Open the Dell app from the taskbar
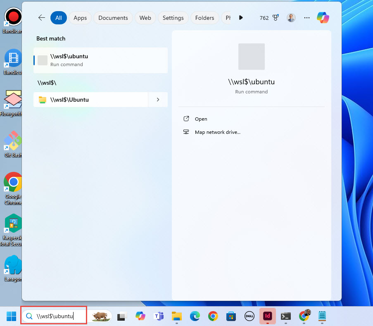 [249, 316]
